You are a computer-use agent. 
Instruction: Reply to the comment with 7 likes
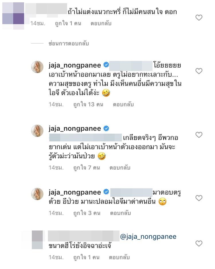tap(120, 168)
